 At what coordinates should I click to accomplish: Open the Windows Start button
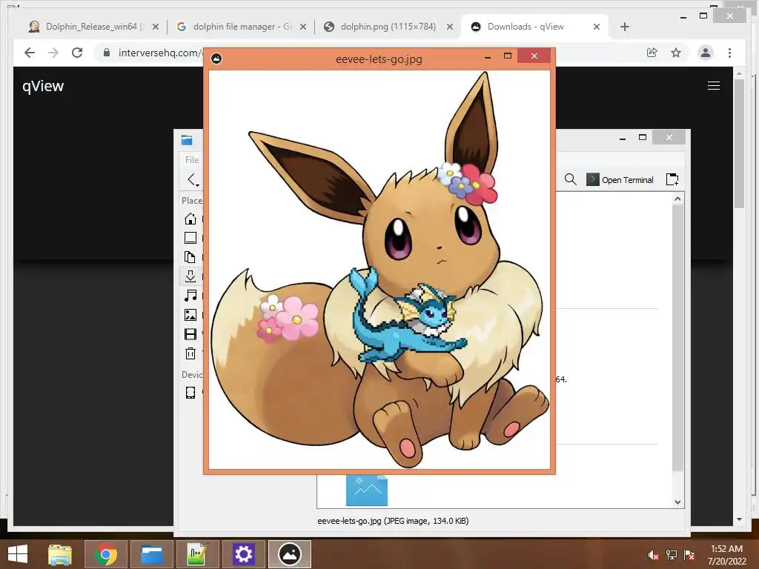(18, 554)
